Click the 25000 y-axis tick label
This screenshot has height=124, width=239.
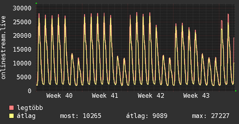tap(22, 22)
